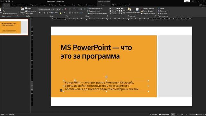This screenshot has width=206, height=116.
Task: Select the star shape in shapes gallery
Action: (122, 13)
